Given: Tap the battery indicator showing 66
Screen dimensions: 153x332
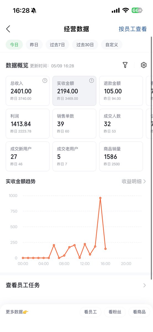Looking at the screenshot, I should [x=137, y=11].
